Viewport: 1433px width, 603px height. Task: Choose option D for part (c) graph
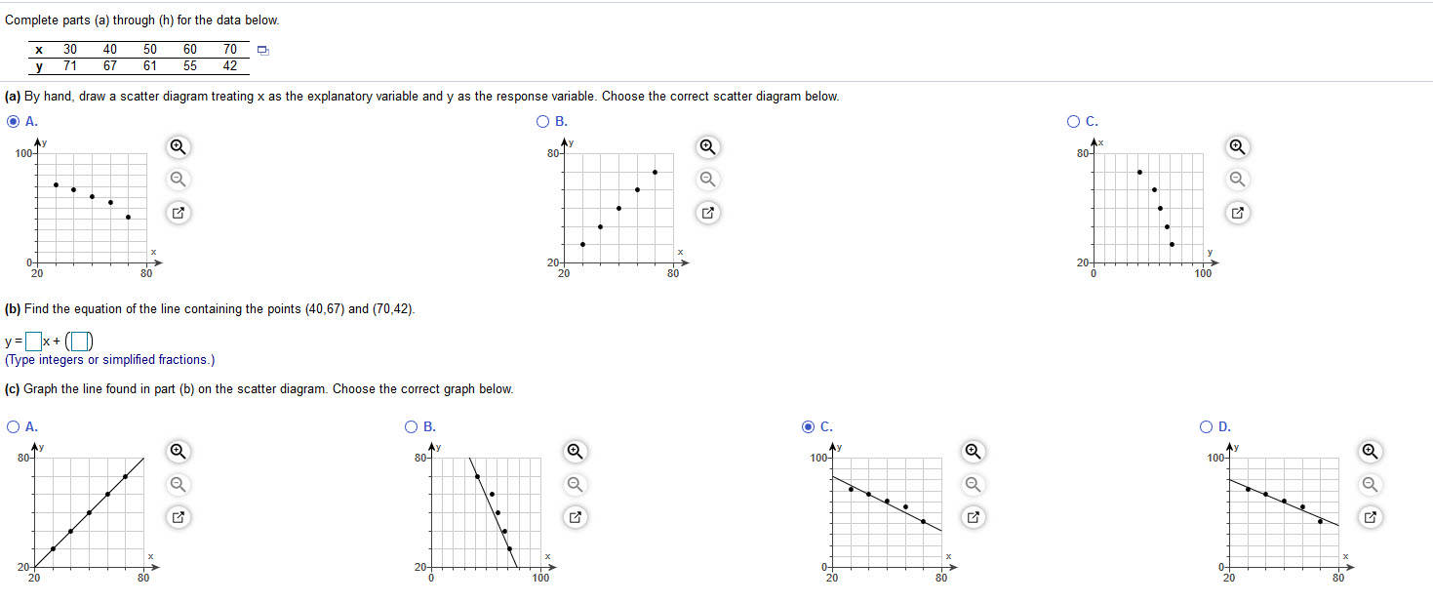pos(1208,426)
